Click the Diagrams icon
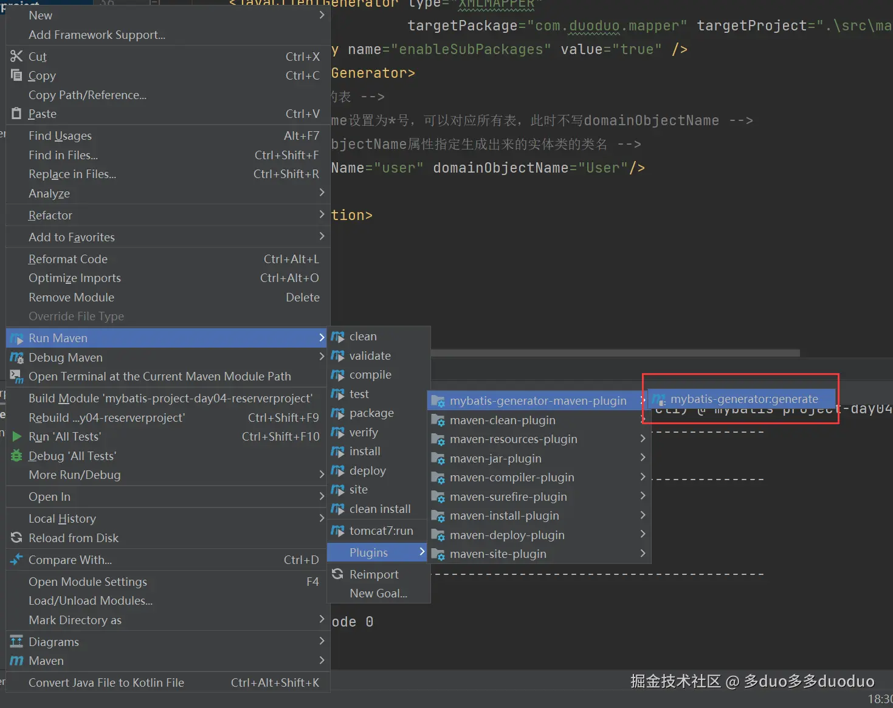Image resolution: width=893 pixels, height=708 pixels. pos(16,642)
